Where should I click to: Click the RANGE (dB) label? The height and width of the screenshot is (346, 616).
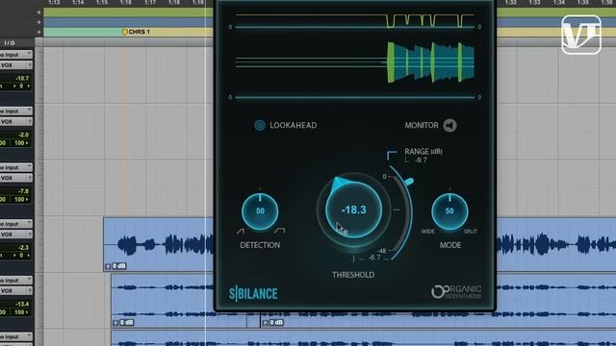point(423,152)
